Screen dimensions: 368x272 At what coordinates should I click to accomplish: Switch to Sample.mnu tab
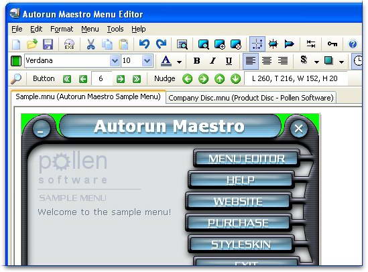[88, 96]
